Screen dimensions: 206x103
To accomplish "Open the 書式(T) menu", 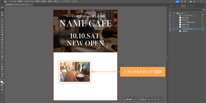I will tap(38, 1).
